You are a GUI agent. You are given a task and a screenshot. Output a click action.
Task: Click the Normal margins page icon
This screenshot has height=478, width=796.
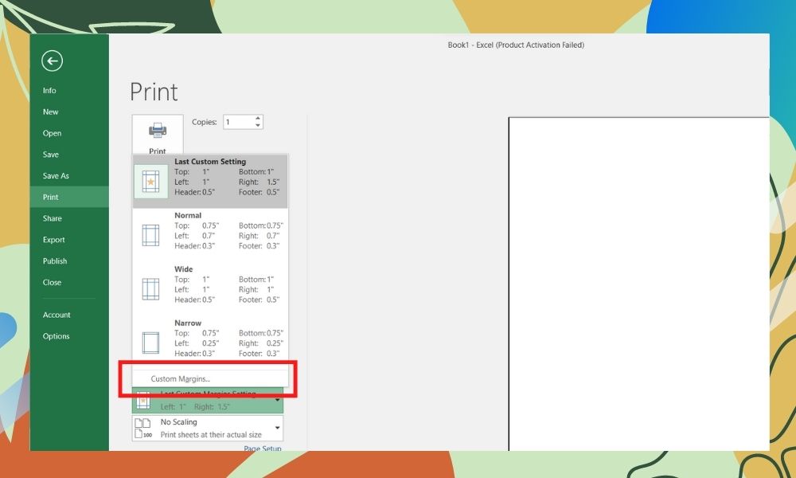pos(150,235)
